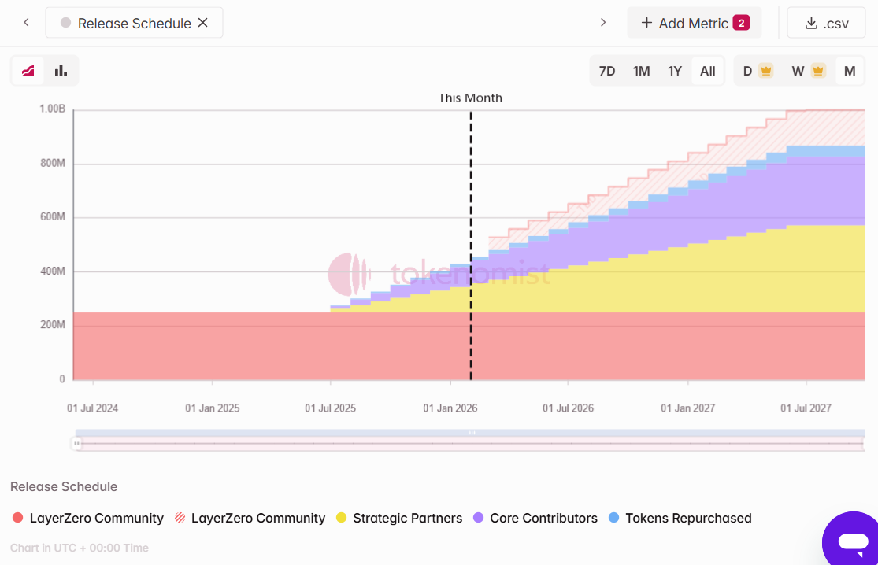Toggle Tokens Repurchased legend entry
This screenshot has width=878, height=565.
point(680,518)
